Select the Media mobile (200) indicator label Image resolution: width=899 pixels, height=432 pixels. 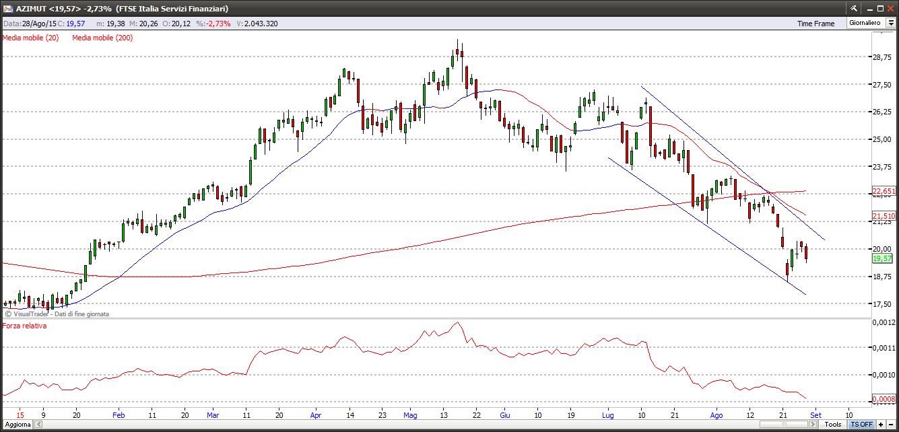102,38
